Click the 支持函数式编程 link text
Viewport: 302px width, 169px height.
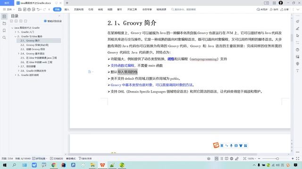(x=122, y=66)
